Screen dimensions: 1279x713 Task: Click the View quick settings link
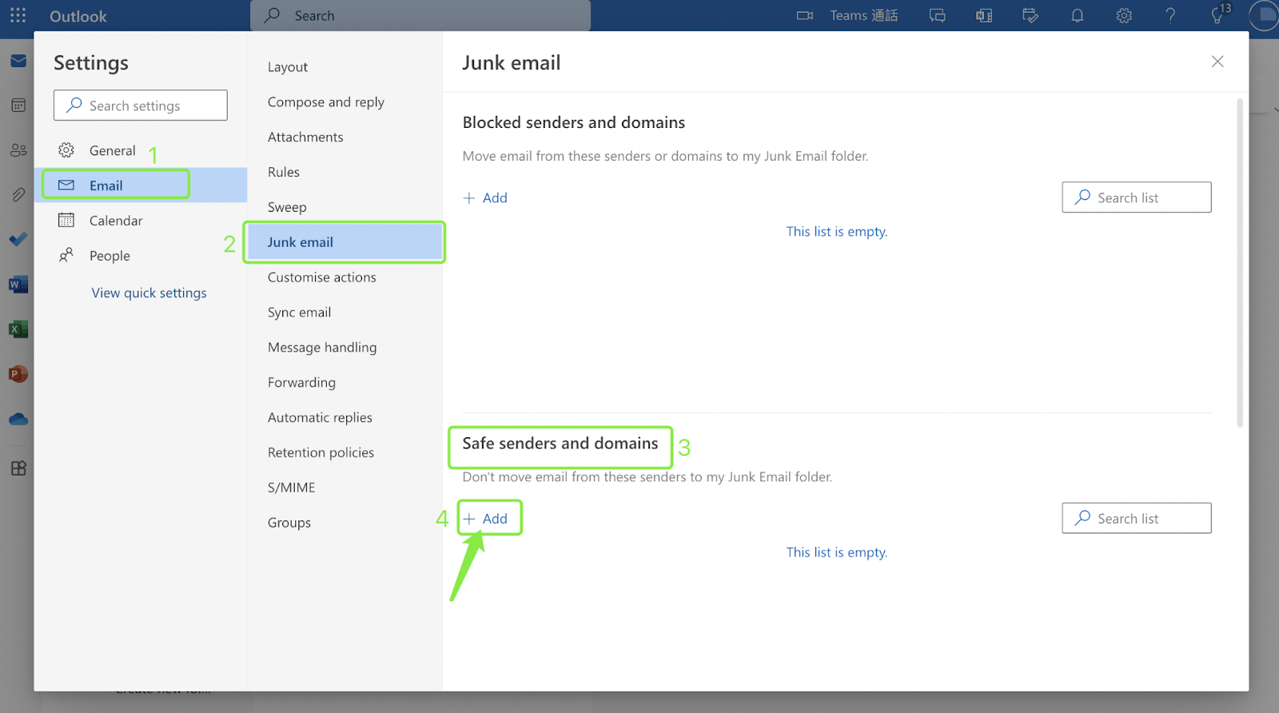[x=149, y=293]
